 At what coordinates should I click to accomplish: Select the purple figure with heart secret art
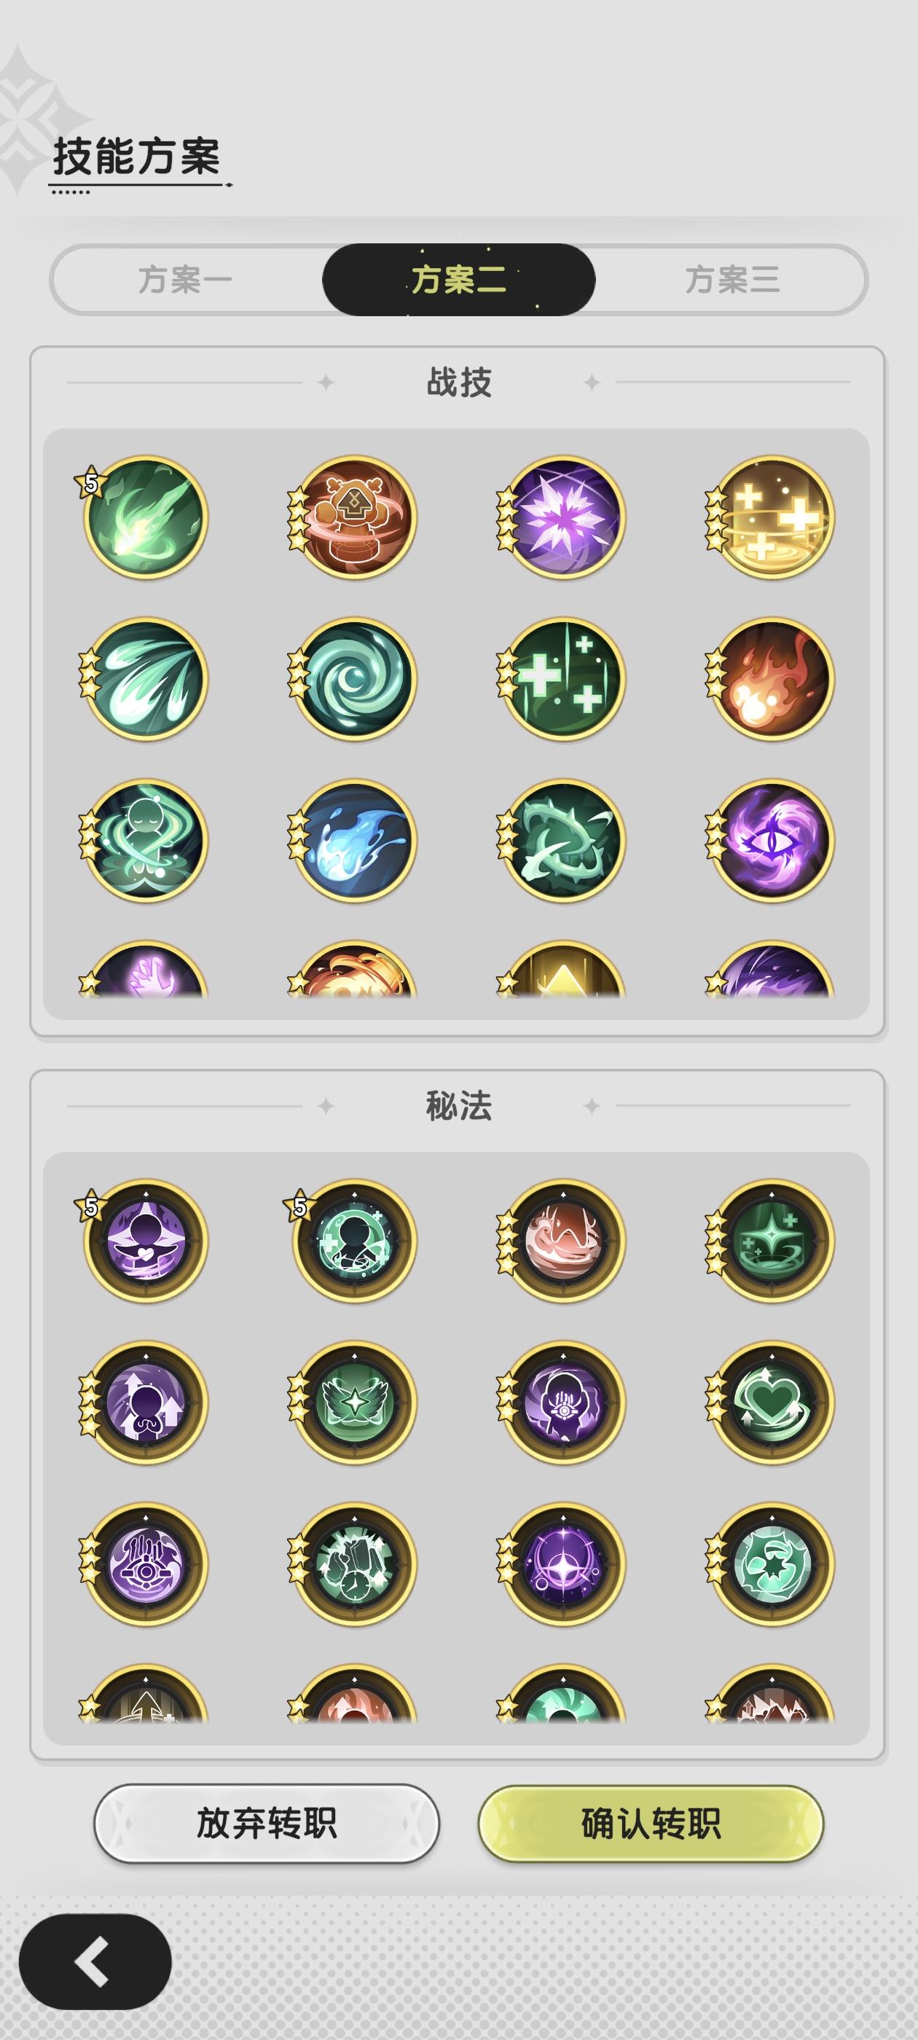click(x=146, y=1240)
